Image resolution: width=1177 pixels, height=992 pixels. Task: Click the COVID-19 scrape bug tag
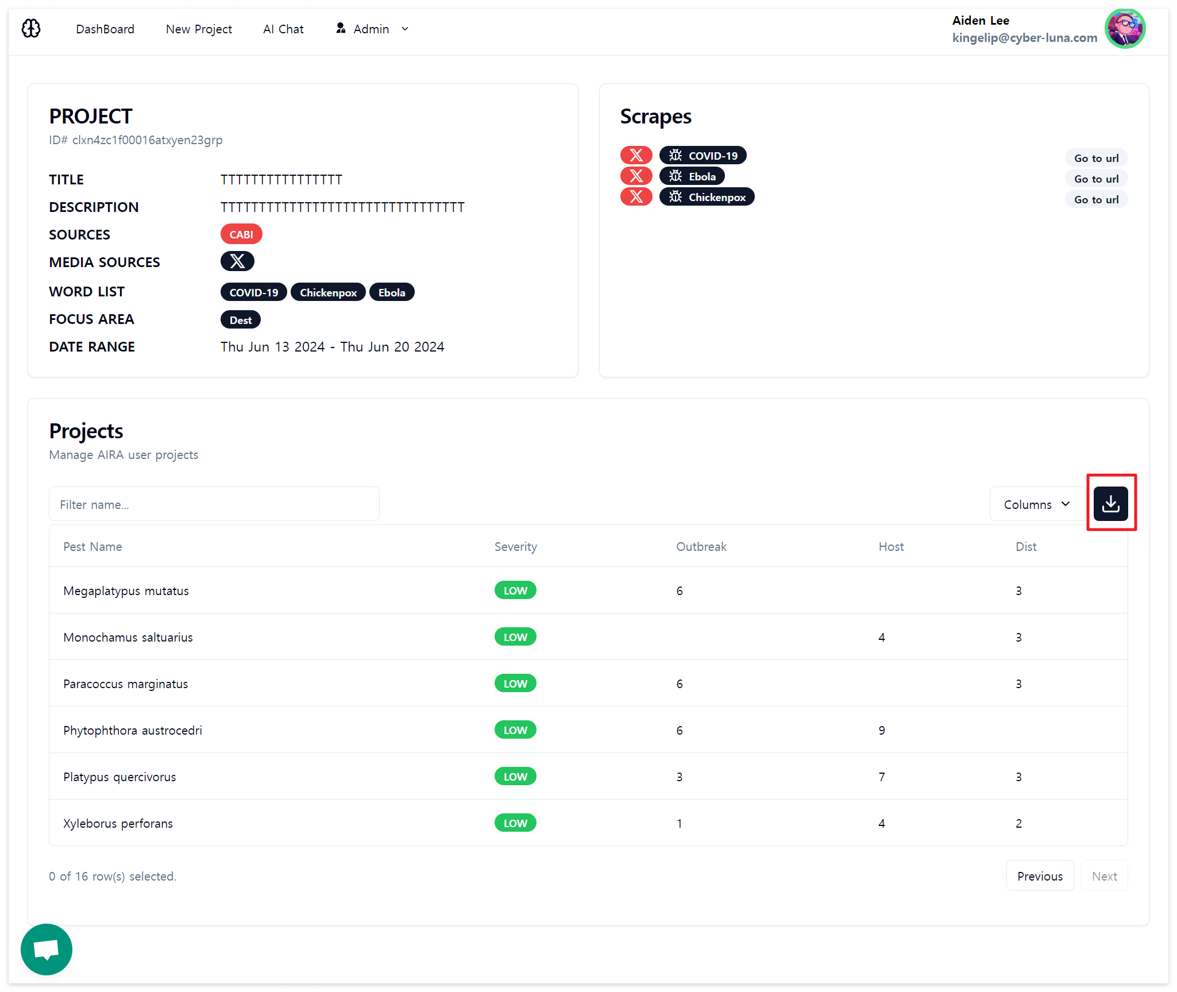pyautogui.click(x=703, y=155)
